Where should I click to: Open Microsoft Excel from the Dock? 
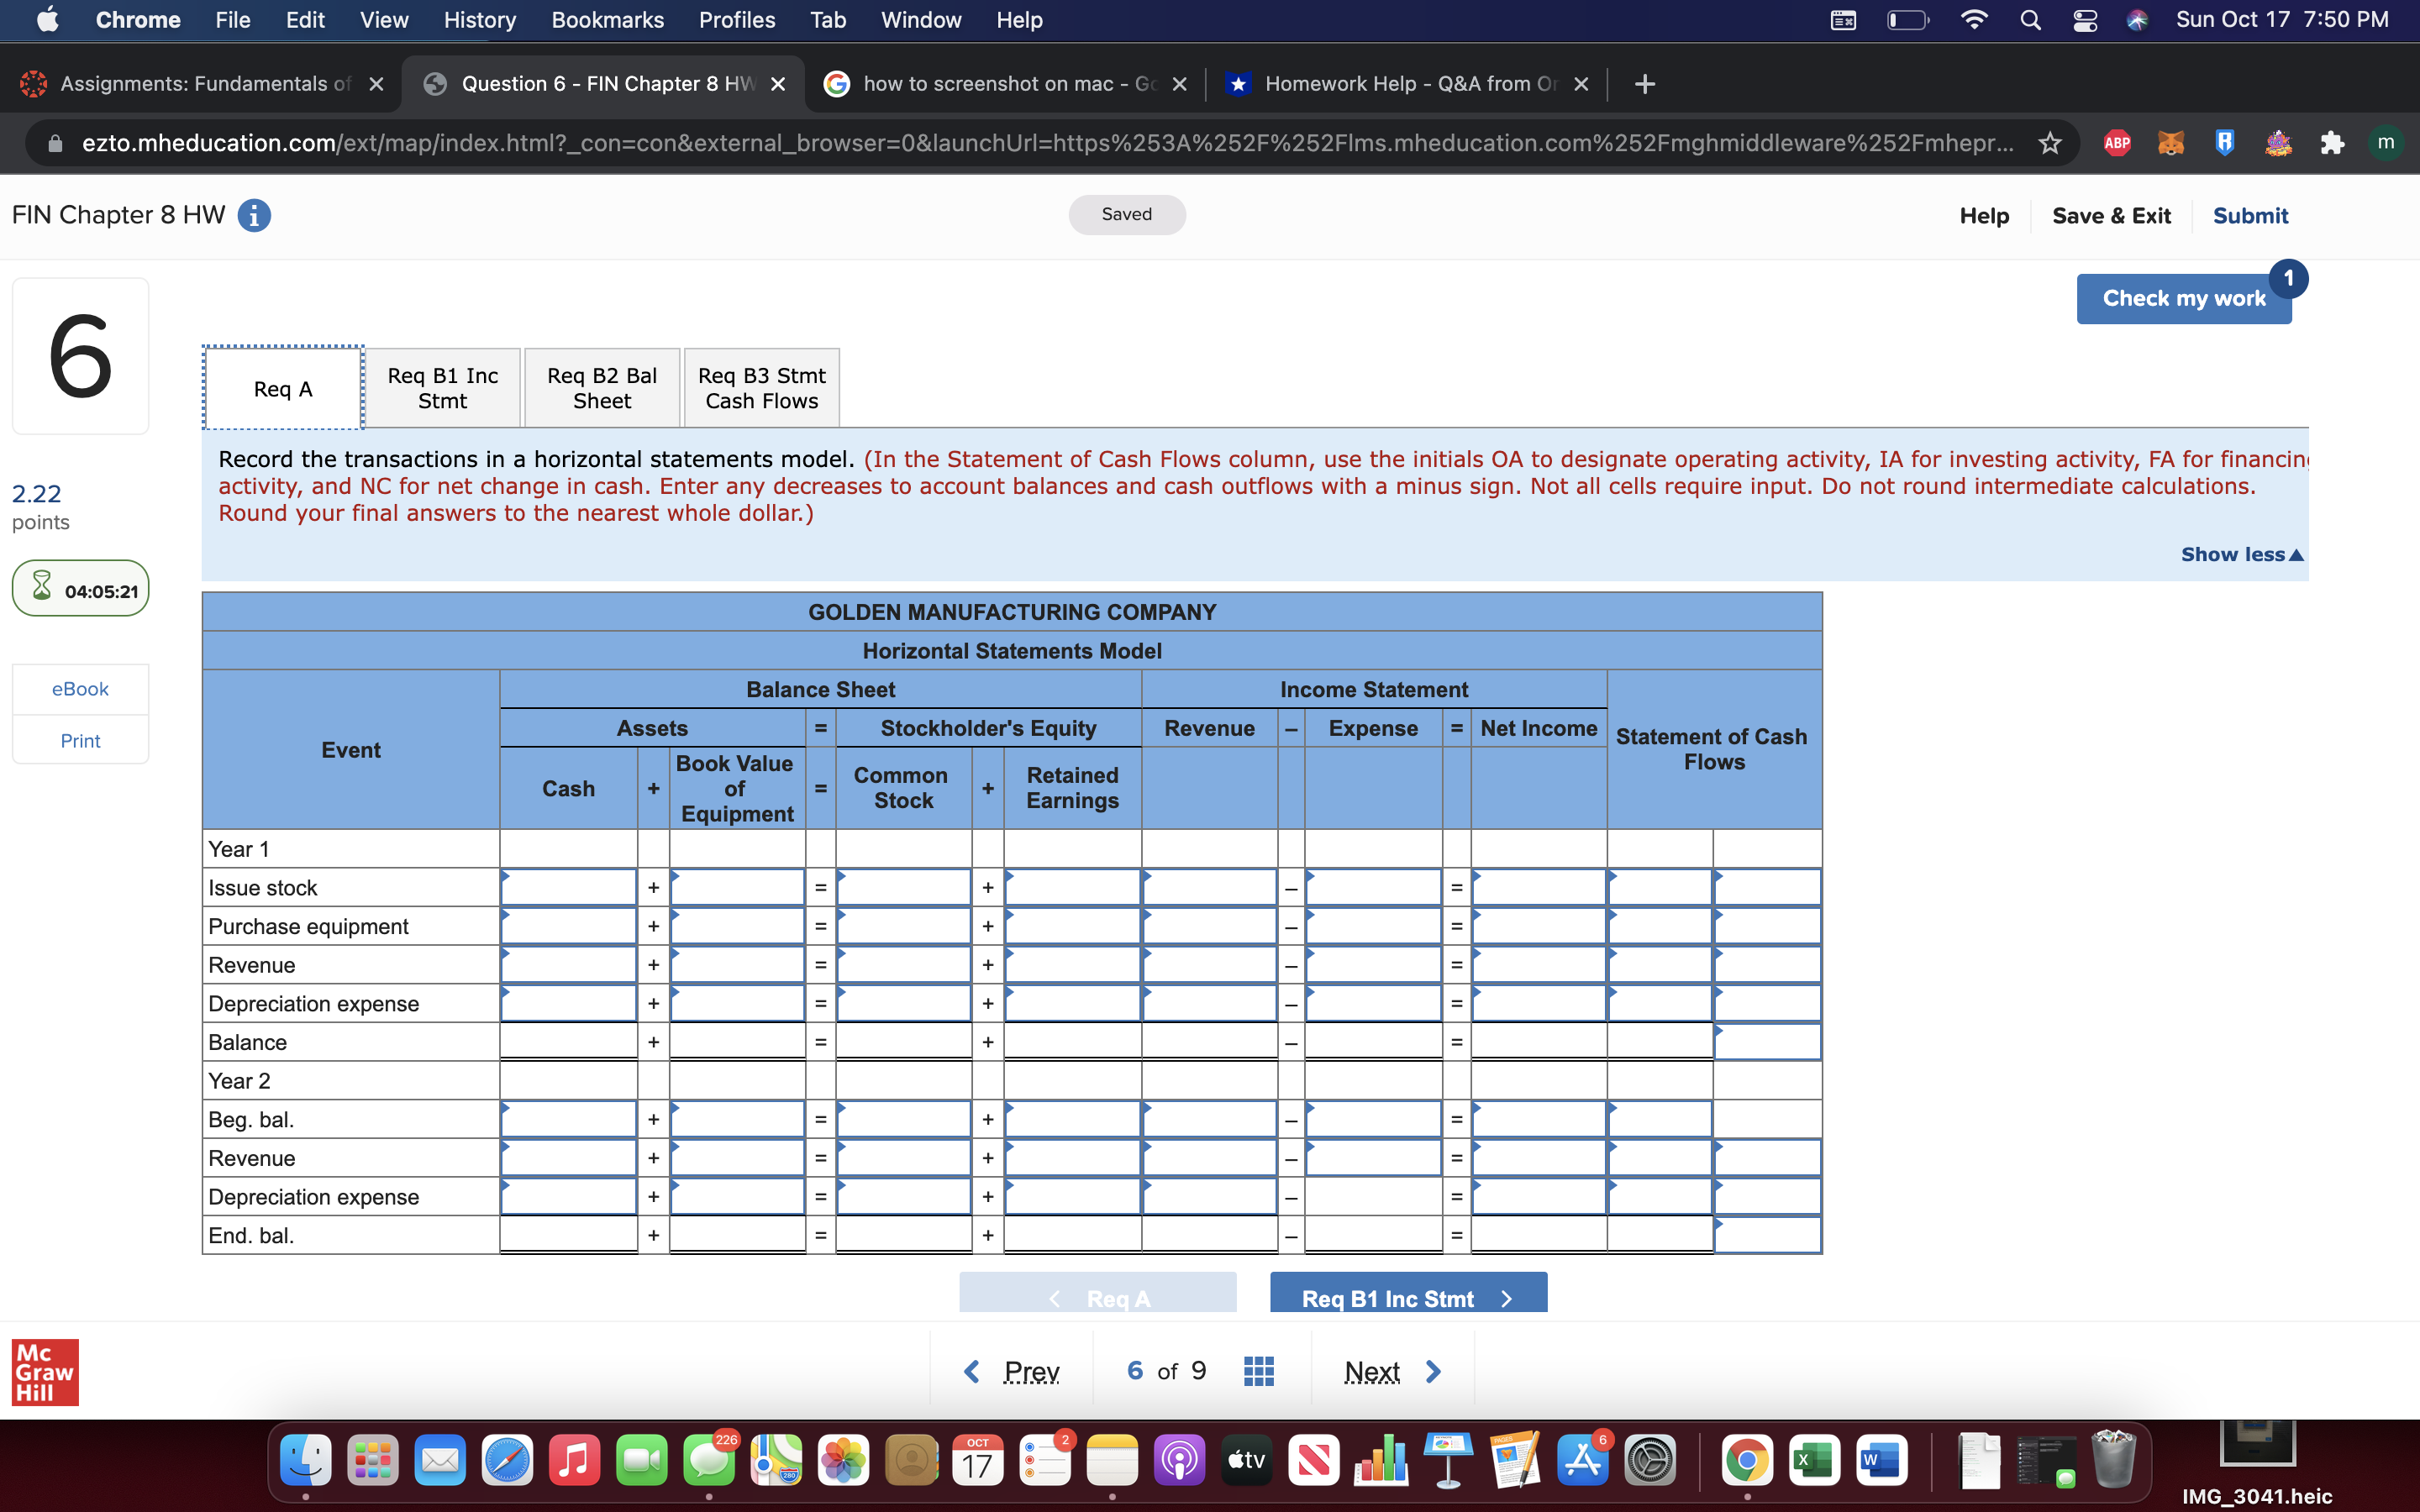pos(1816,1460)
